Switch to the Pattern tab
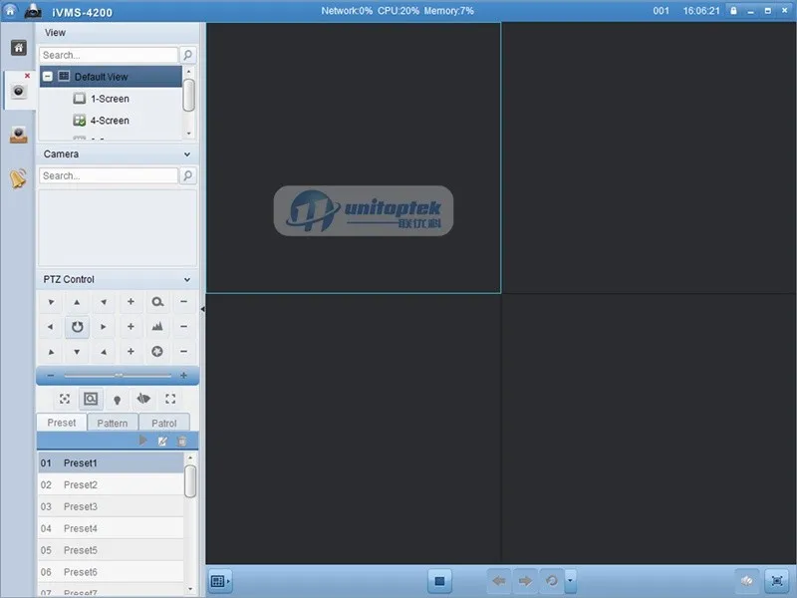Screen dimensions: 797x598 pyautogui.click(x=113, y=423)
